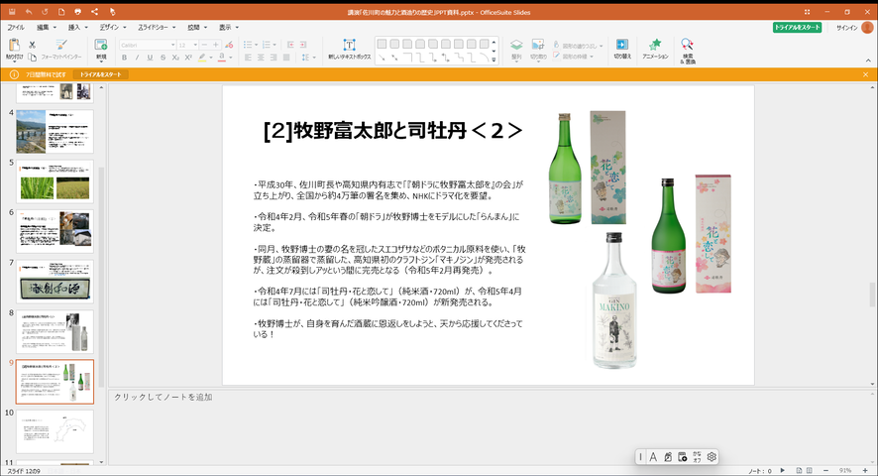The image size is (878, 476).
Task: Create a new document from quick toolbar
Action: click(61, 12)
